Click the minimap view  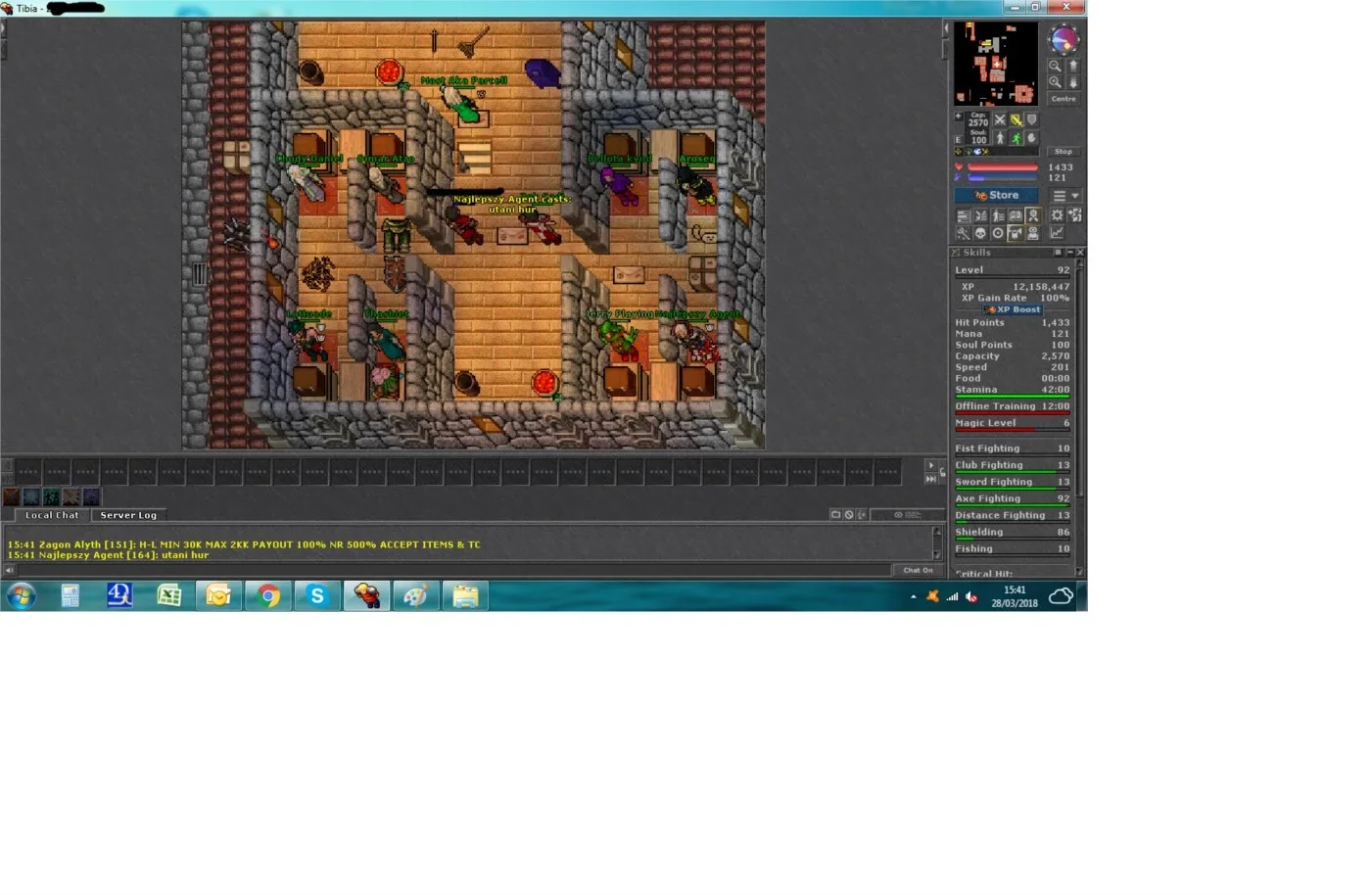pos(996,64)
